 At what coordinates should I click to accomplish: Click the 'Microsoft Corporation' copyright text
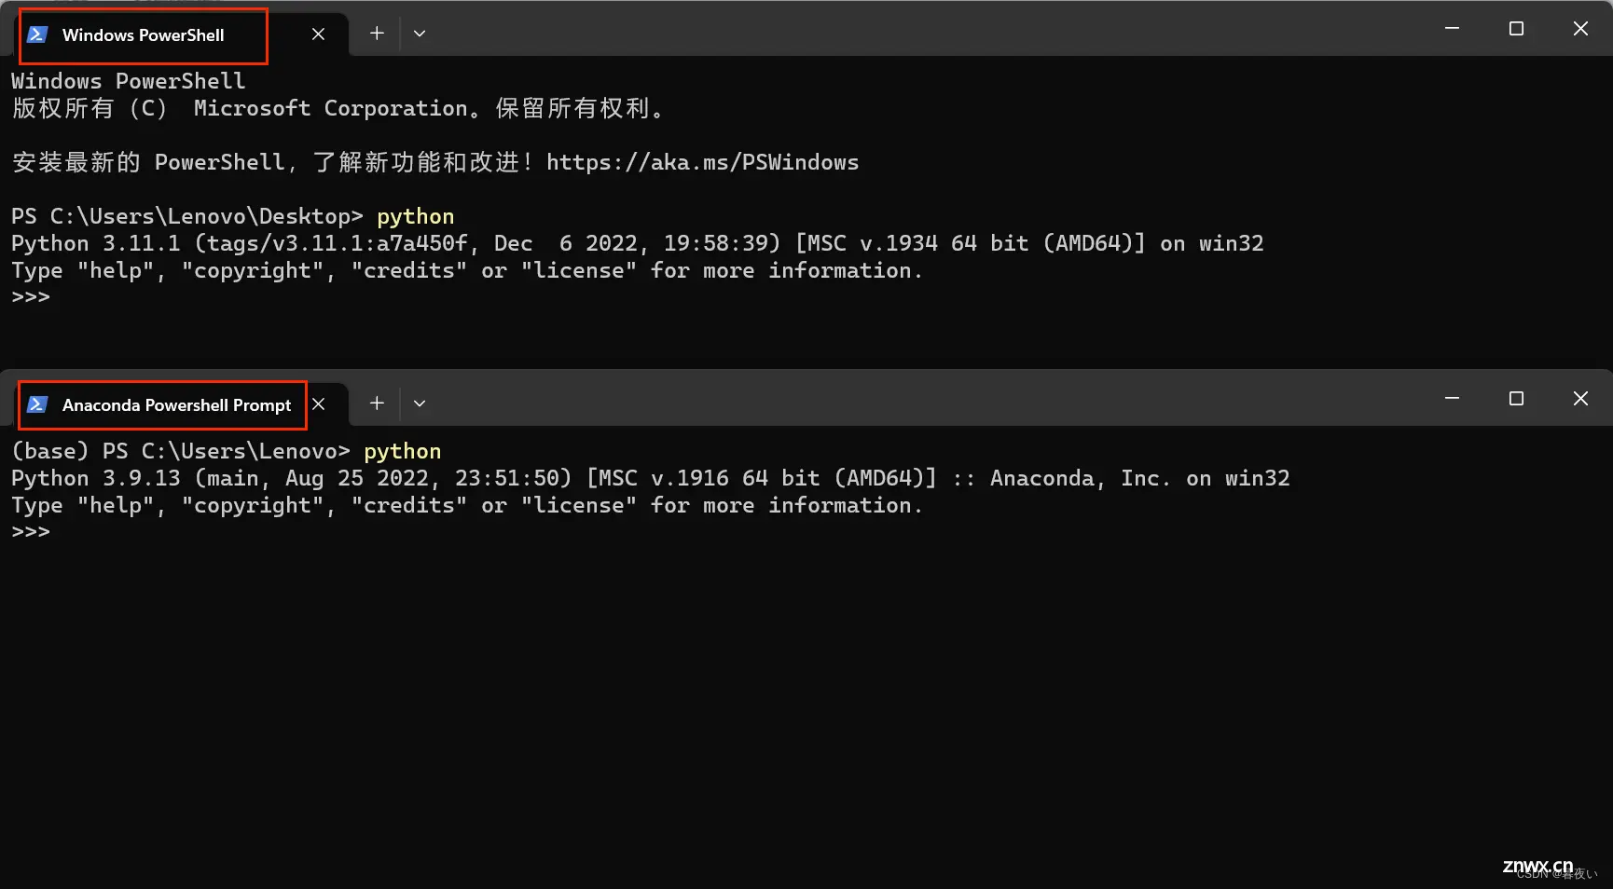[x=330, y=108]
